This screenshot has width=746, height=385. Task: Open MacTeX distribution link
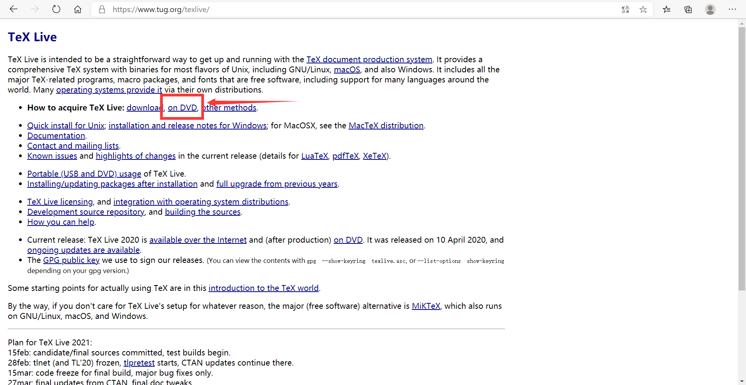[x=386, y=126]
